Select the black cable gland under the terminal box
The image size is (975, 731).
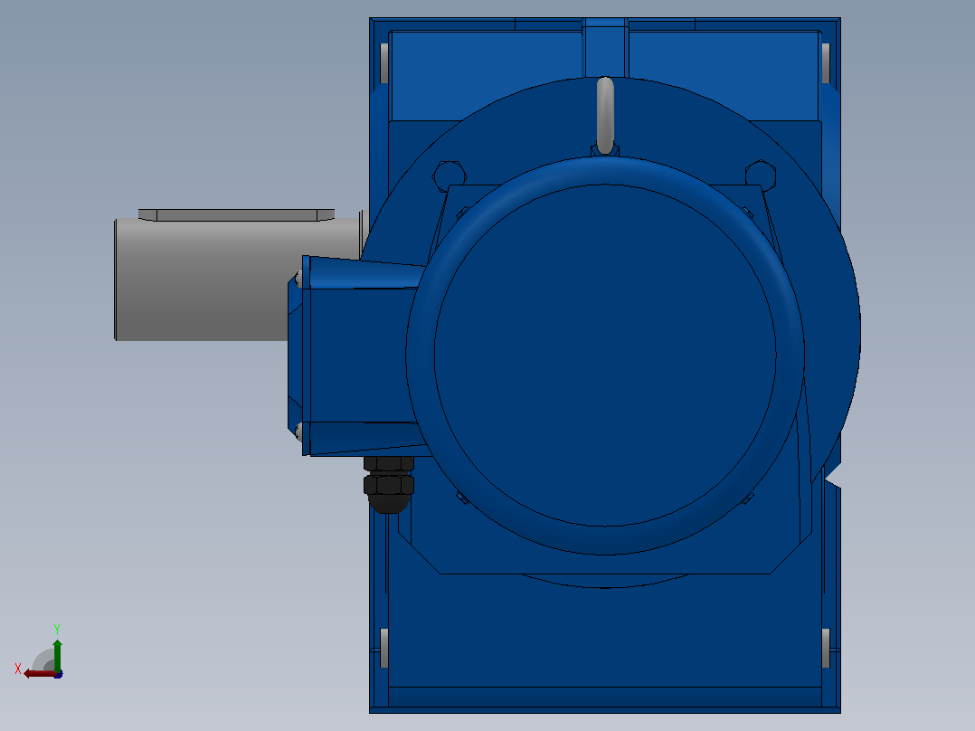point(389,485)
